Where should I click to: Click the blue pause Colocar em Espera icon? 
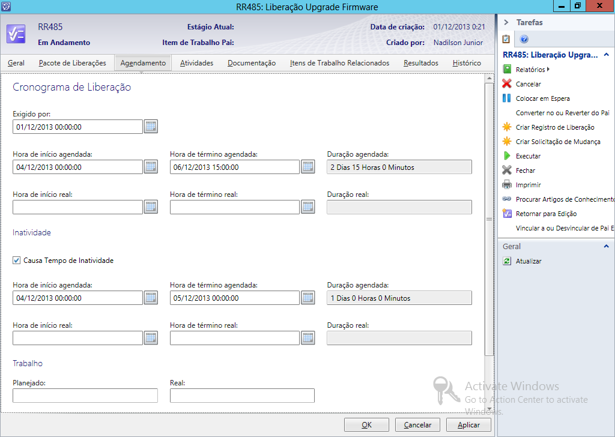click(507, 98)
